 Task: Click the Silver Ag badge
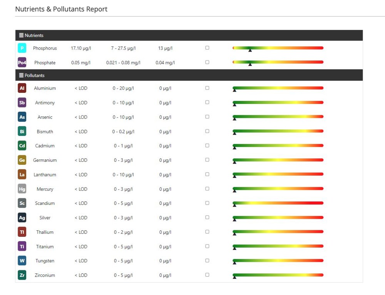tap(22, 218)
